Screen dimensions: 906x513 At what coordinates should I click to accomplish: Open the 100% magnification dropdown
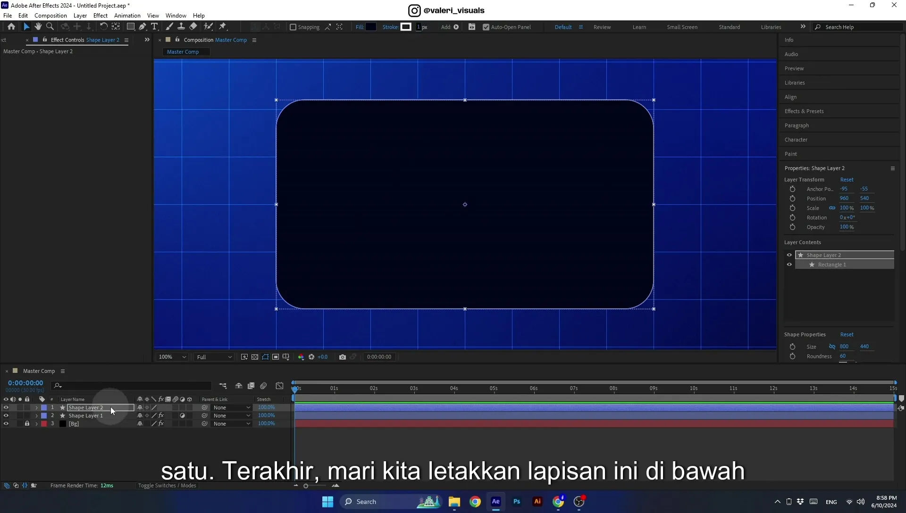172,357
